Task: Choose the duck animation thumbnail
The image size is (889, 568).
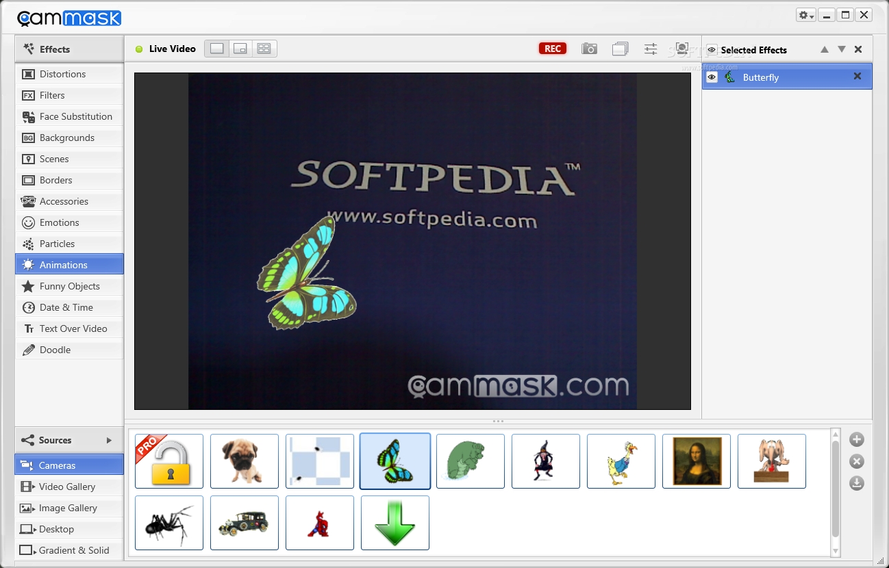Action: click(x=621, y=461)
